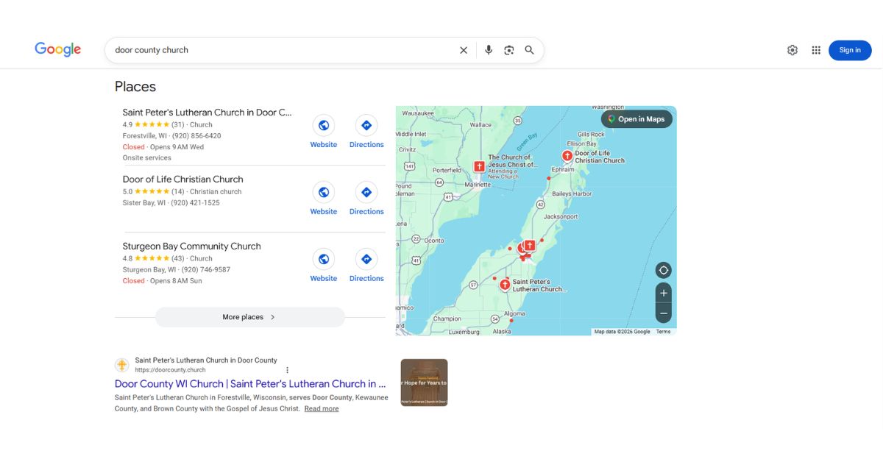Viewport: 883px width, 462px height.
Task: Click the Sign in button
Action: tap(850, 49)
